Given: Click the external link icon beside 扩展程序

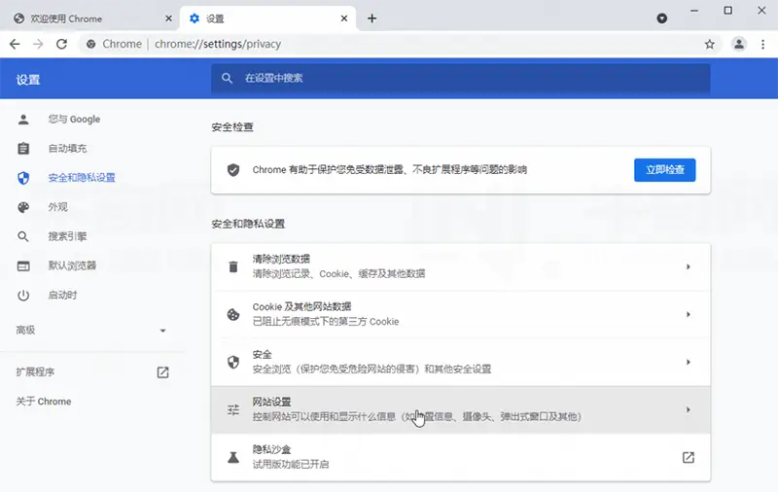Looking at the screenshot, I should 162,372.
